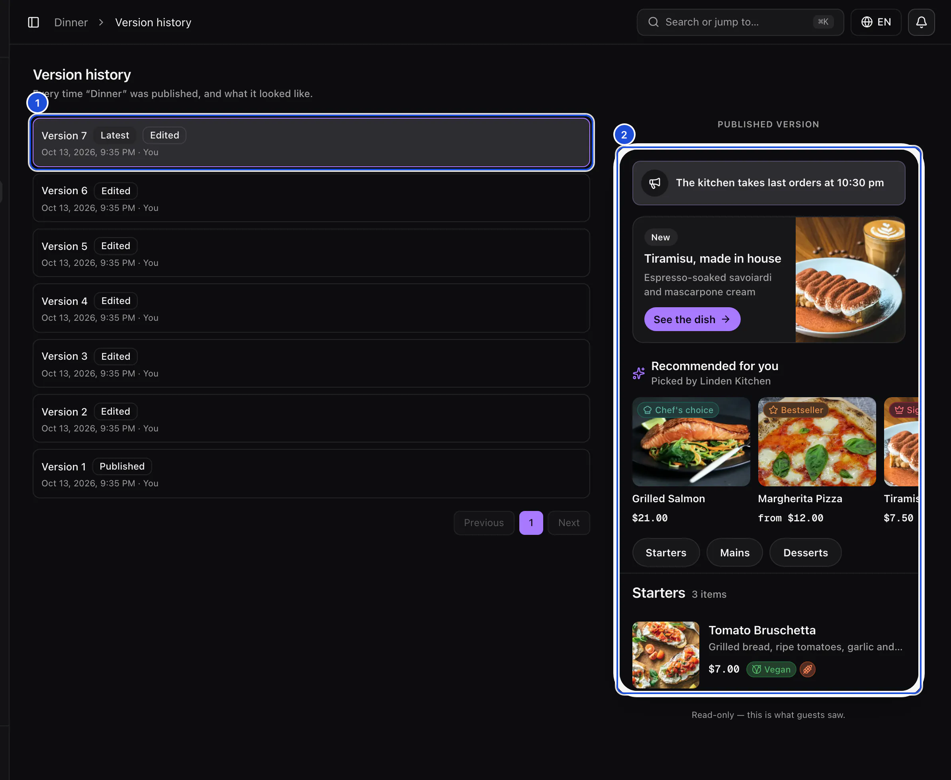
Task: Click the arrow in See the dish button
Action: tap(725, 319)
